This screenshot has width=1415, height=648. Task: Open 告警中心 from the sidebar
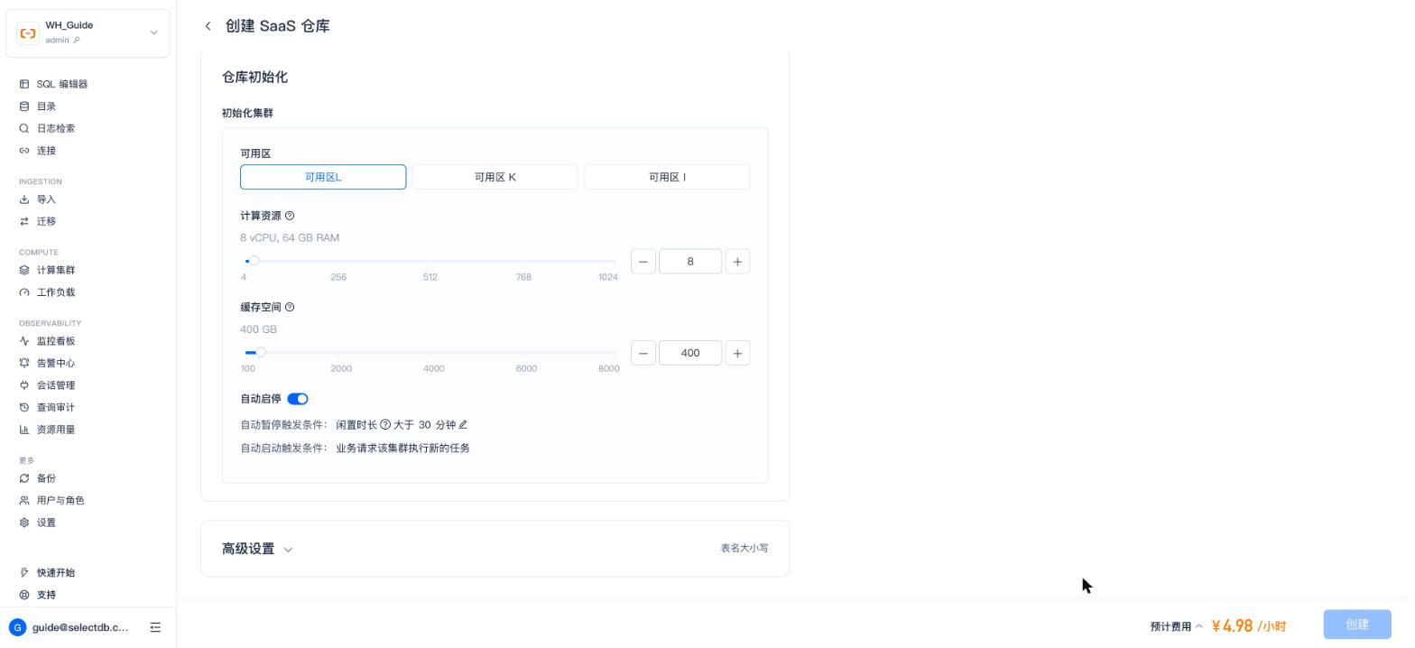56,363
